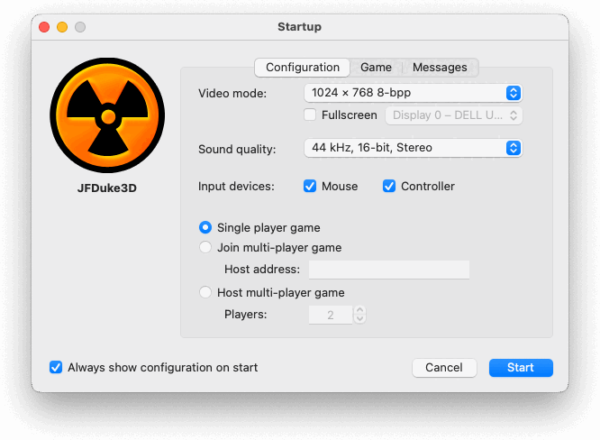Click the JFDuke3D title text
Screen dimensions: 600x440
pyautogui.click(x=107, y=188)
